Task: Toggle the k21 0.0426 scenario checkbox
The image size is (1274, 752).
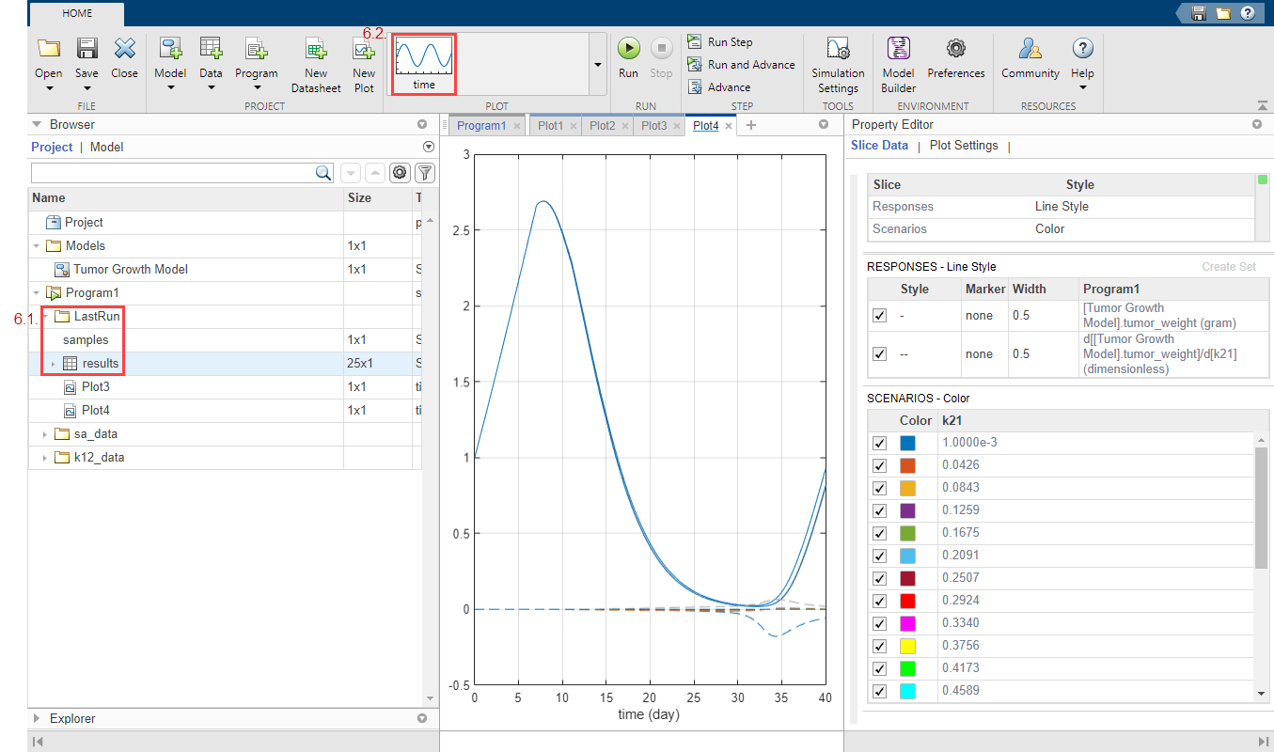Action: (879, 465)
